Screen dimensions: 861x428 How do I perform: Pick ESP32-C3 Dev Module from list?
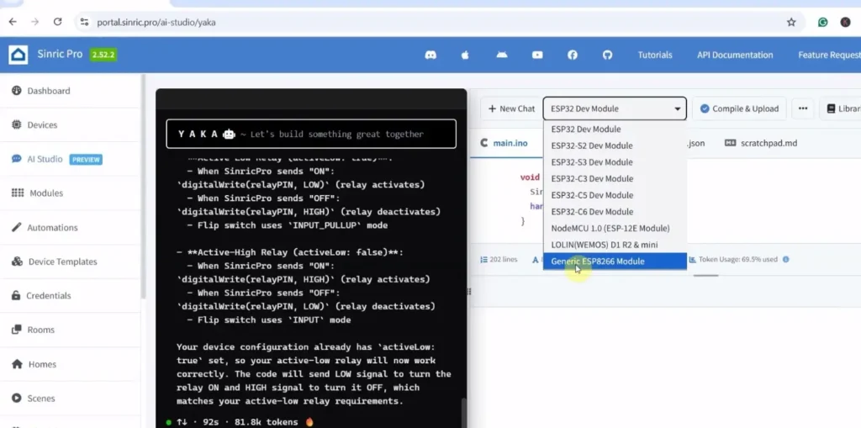tap(592, 178)
